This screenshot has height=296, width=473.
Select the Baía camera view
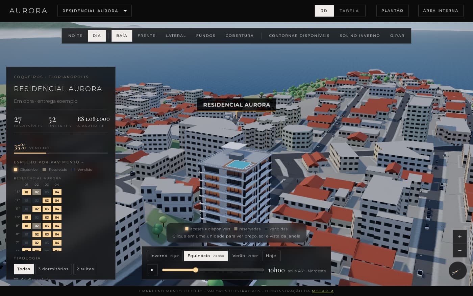[122, 36]
